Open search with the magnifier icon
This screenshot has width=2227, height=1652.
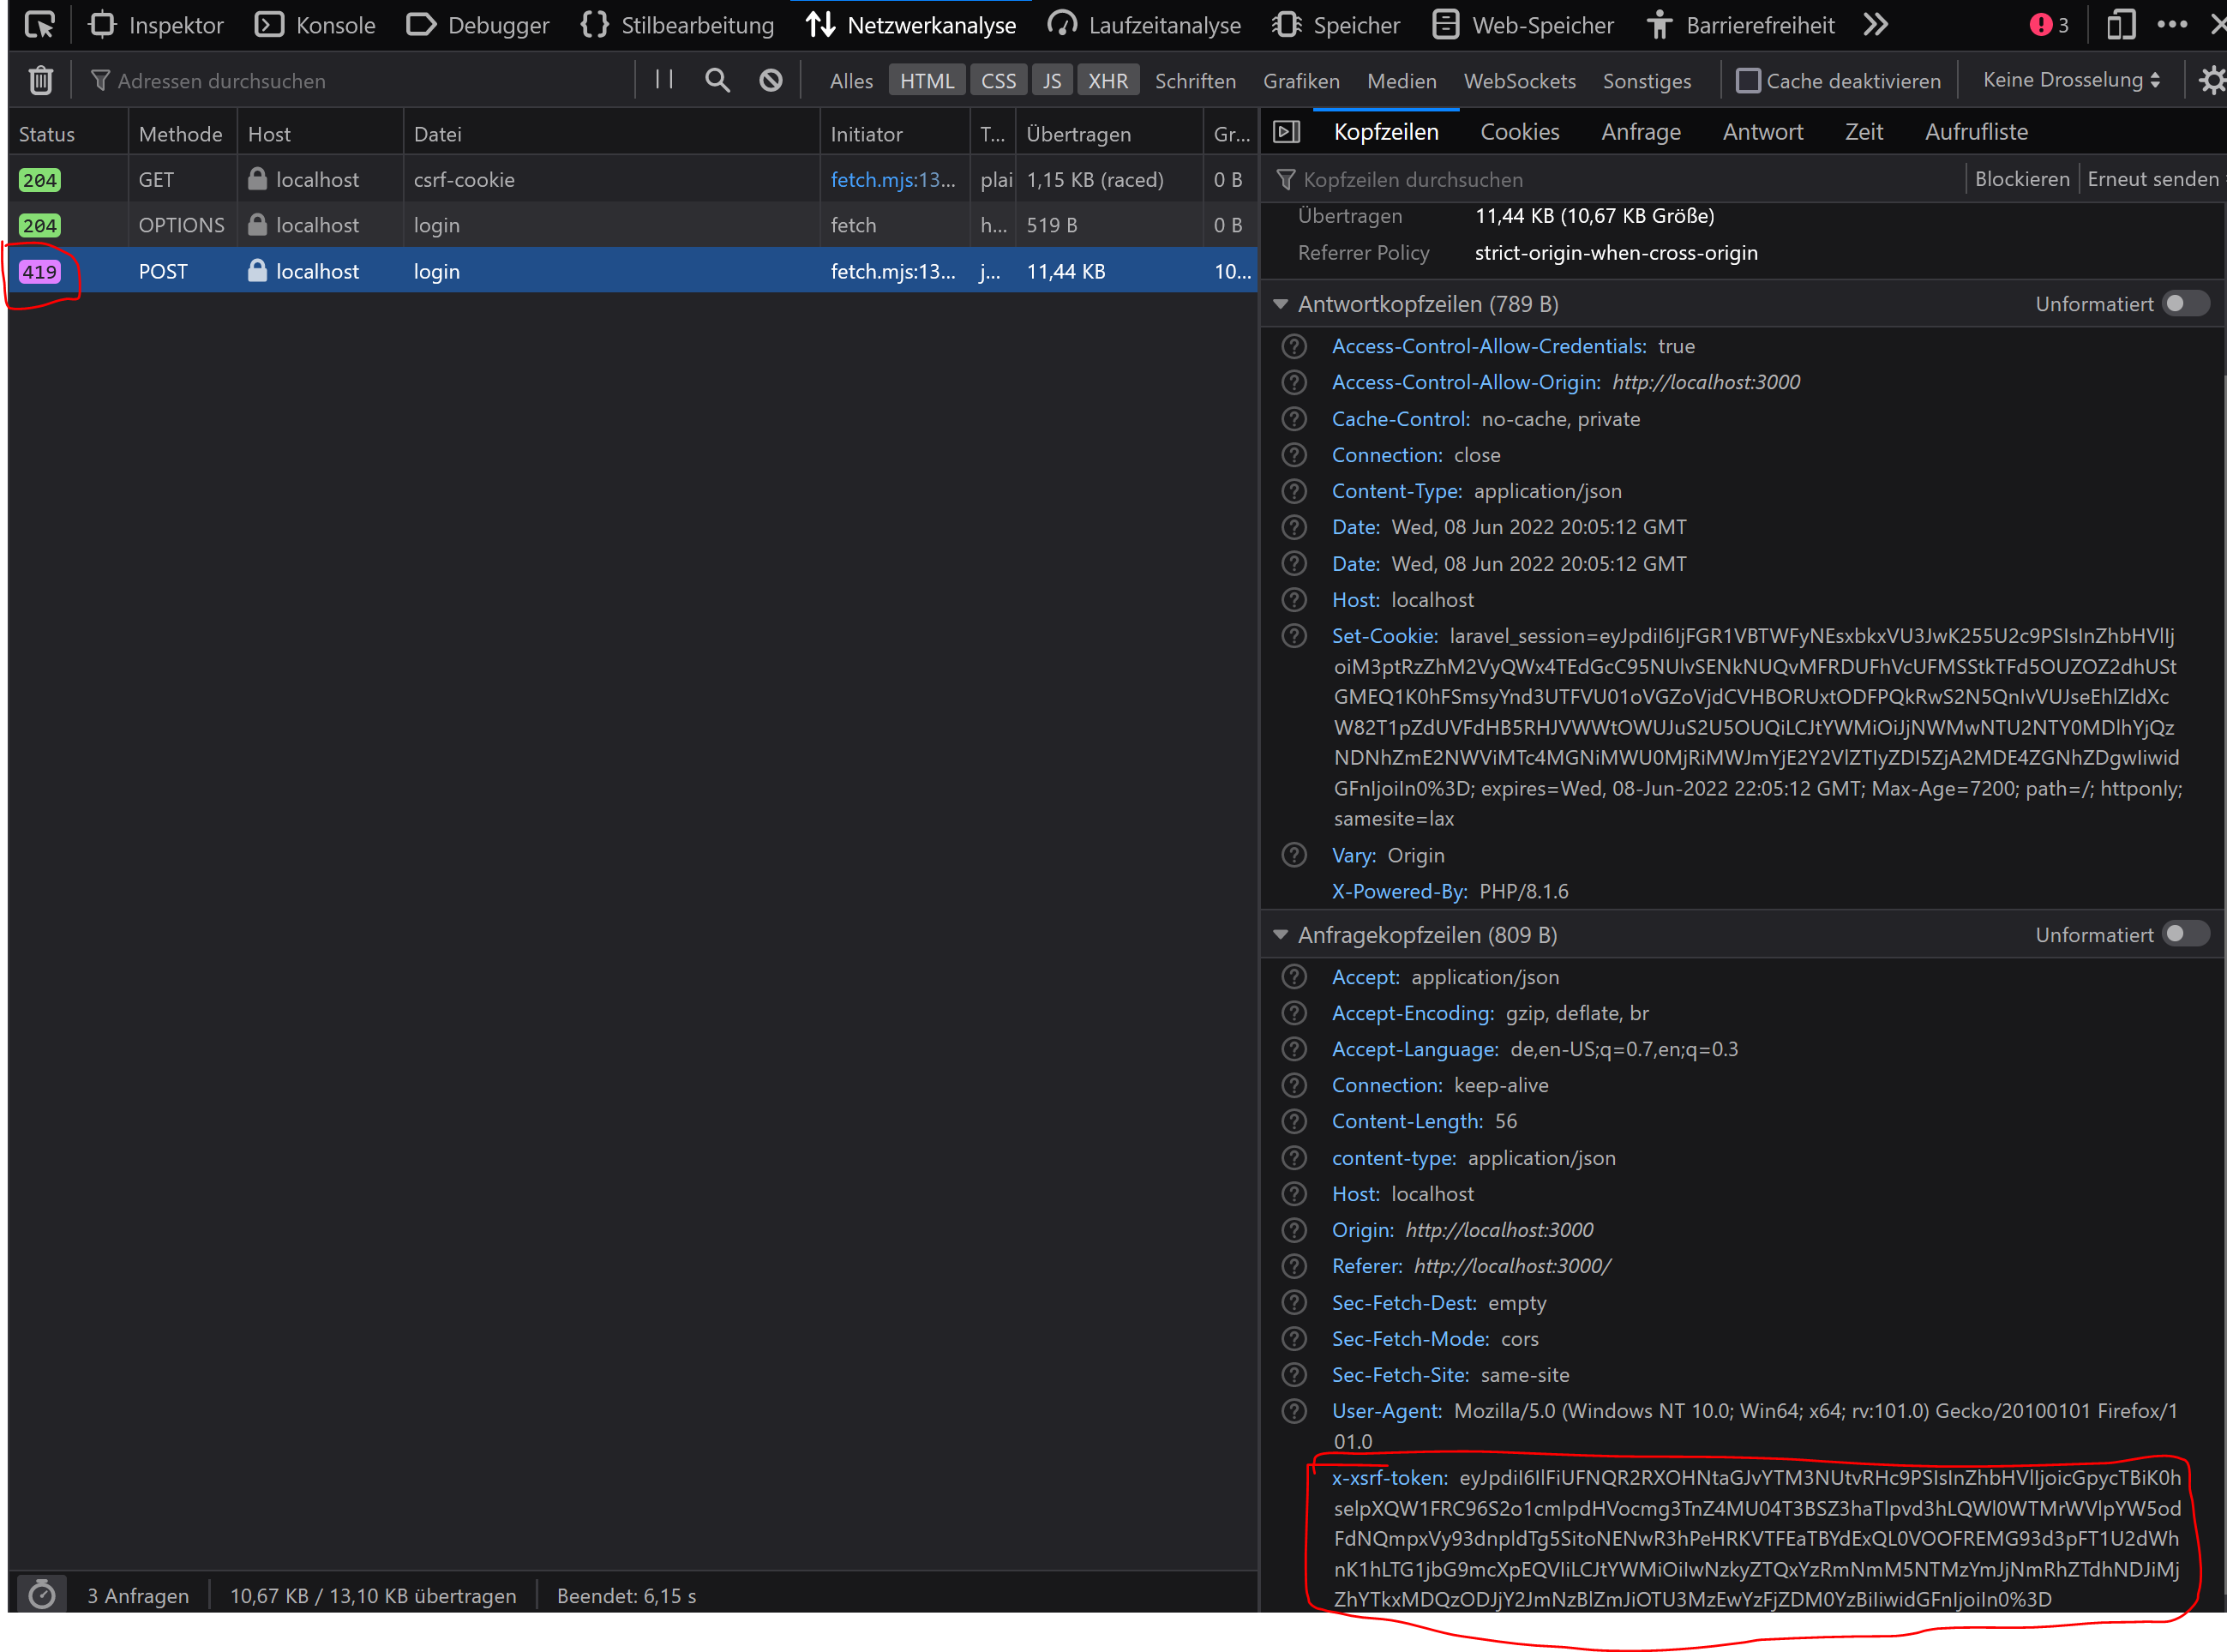pyautogui.click(x=717, y=80)
